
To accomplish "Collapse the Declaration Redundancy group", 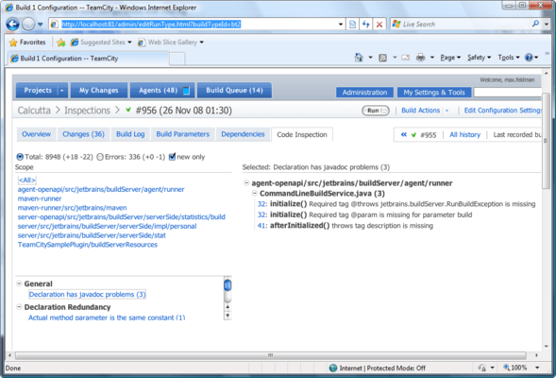I will pos(20,307).
